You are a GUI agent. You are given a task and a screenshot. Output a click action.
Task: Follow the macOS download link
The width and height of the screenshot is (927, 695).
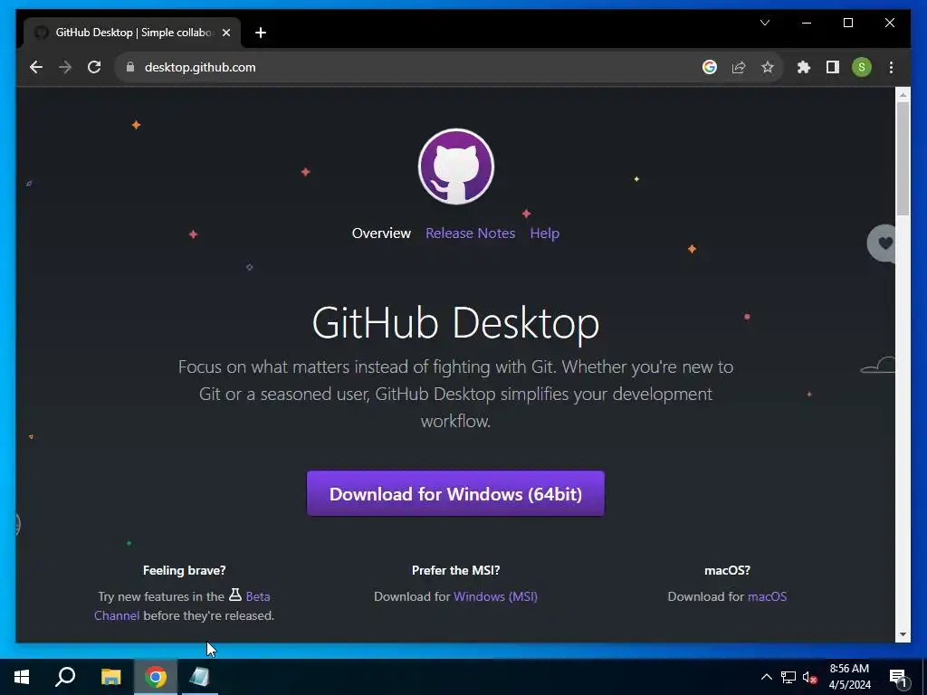(x=768, y=596)
